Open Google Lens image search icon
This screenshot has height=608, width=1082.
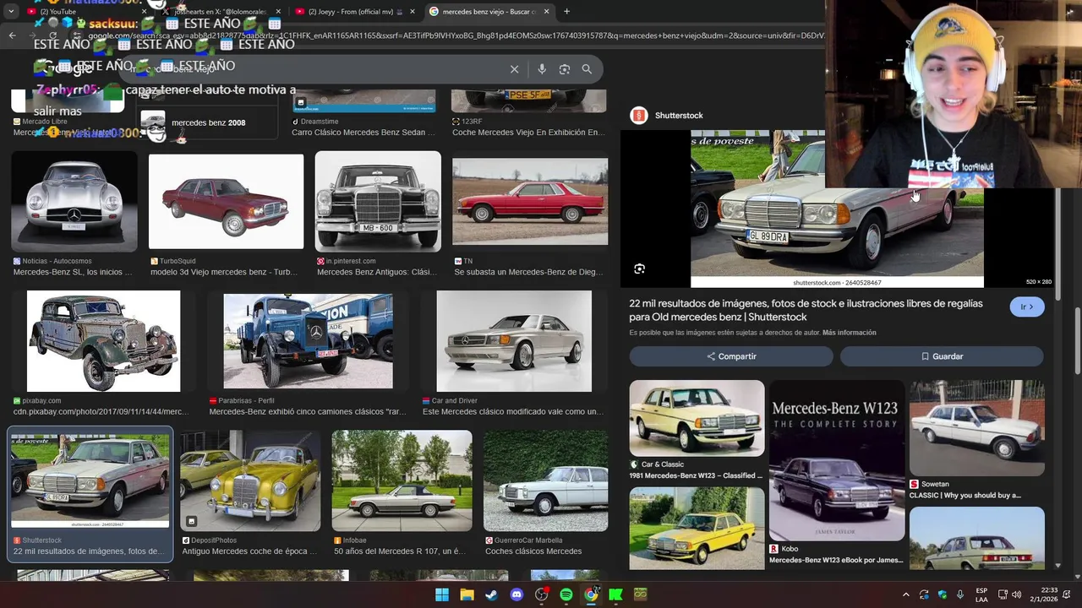(565, 69)
